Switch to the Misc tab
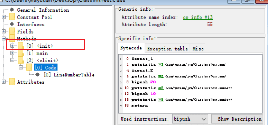The width and height of the screenshot is (268, 125). 198,49
